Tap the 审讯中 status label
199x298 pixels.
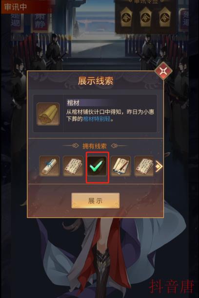[16, 7]
